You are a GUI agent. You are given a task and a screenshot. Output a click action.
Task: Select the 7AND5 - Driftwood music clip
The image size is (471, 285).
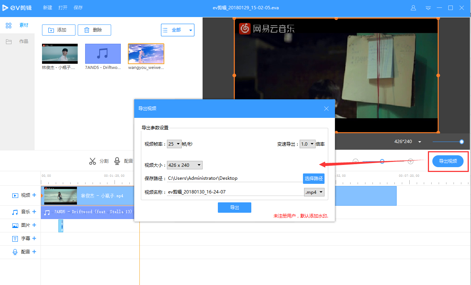(88, 212)
